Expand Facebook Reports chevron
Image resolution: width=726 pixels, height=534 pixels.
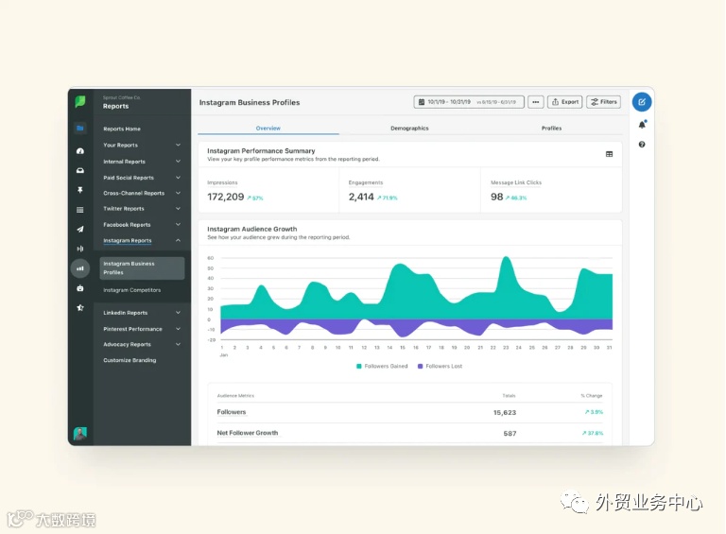[x=179, y=224]
